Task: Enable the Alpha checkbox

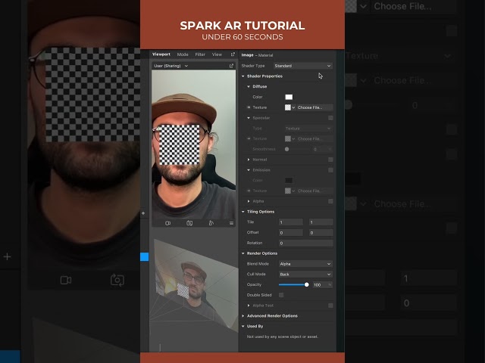Action: coord(330,201)
